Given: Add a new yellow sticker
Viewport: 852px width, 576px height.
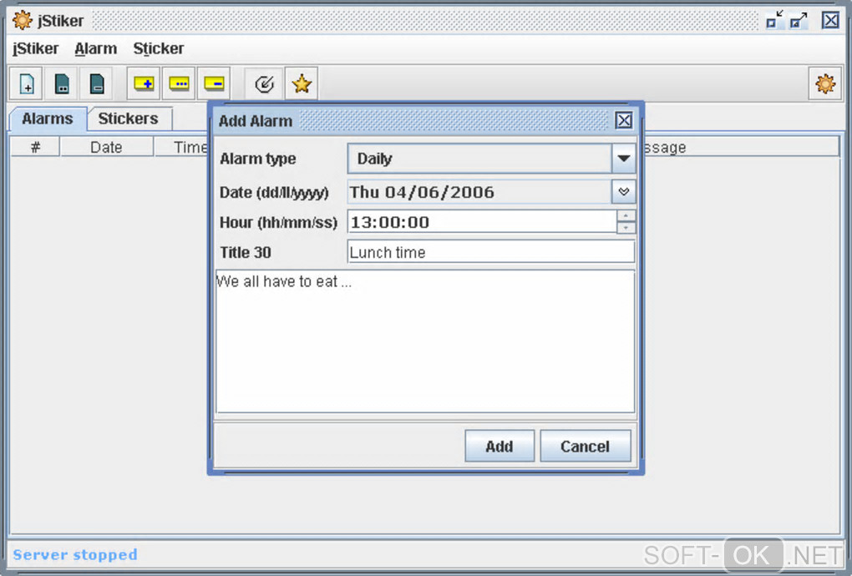Looking at the screenshot, I should point(144,84).
